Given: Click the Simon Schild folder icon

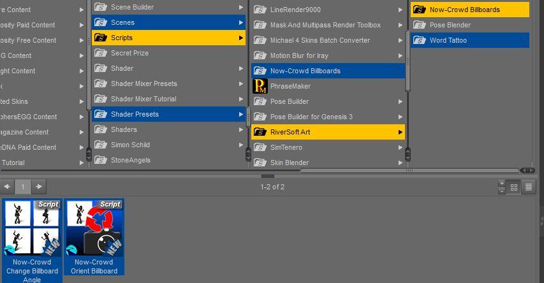Looking at the screenshot, I should [x=101, y=145].
